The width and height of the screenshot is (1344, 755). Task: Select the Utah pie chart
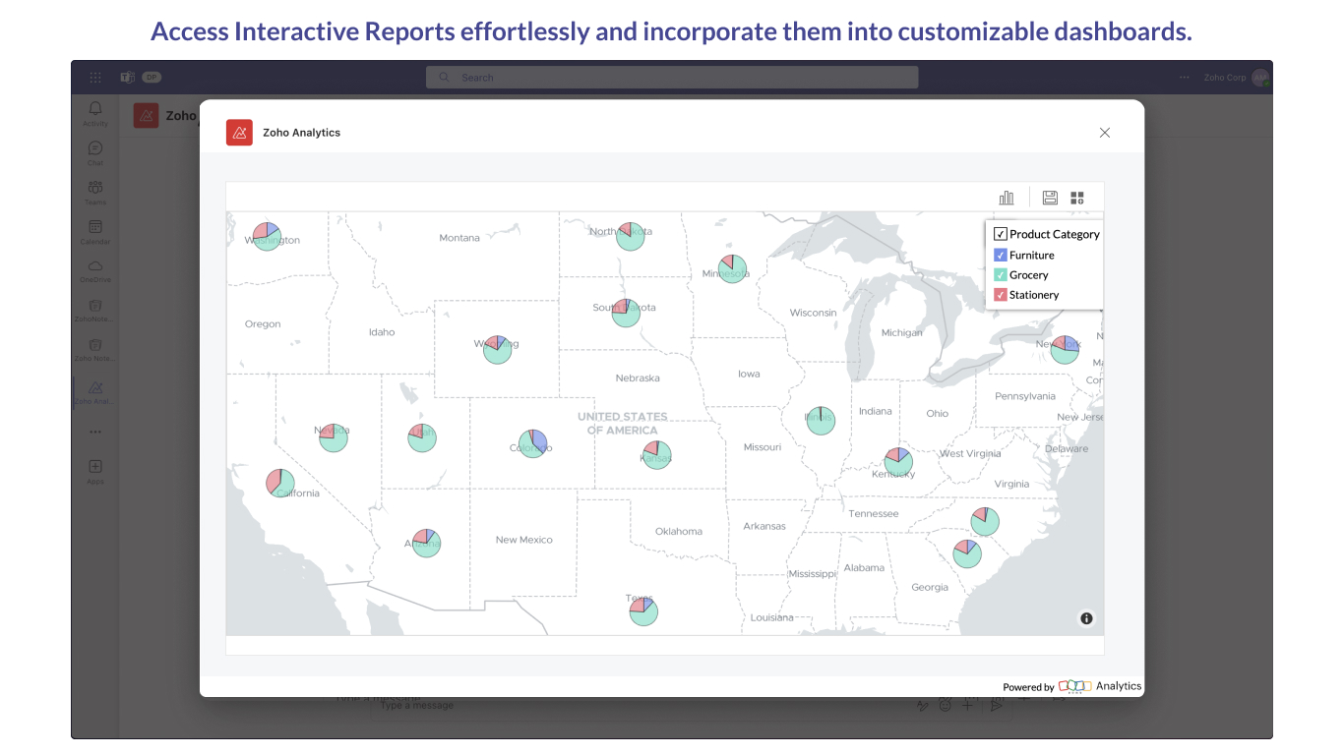point(422,437)
